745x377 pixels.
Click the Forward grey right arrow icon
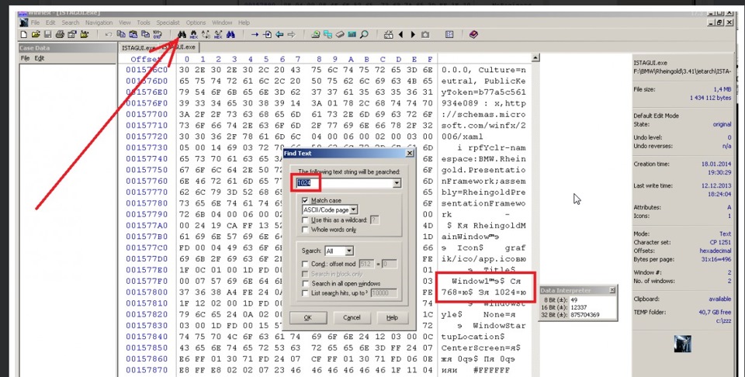(x=292, y=35)
